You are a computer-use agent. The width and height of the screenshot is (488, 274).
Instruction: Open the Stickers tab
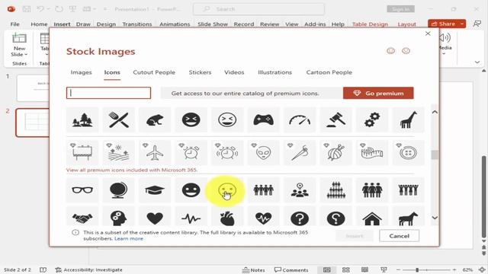click(x=200, y=72)
